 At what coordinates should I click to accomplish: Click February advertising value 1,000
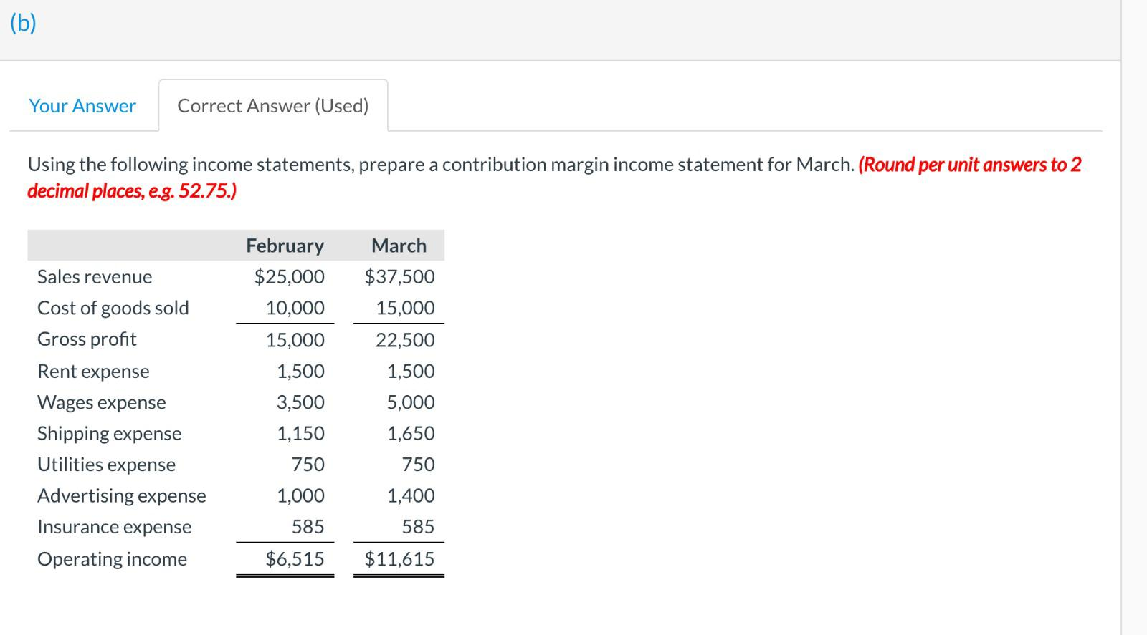[300, 495]
